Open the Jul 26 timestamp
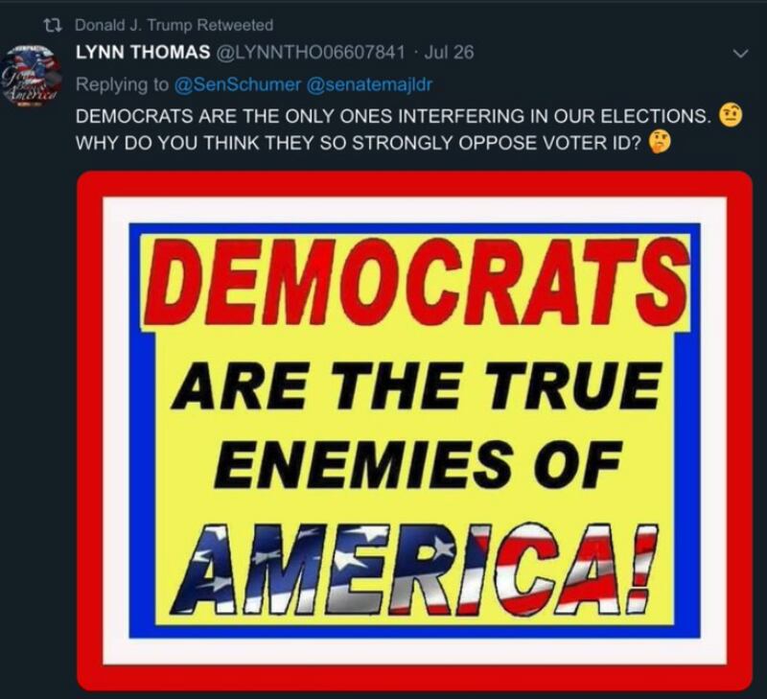This screenshot has width=767, height=699. coord(449,53)
